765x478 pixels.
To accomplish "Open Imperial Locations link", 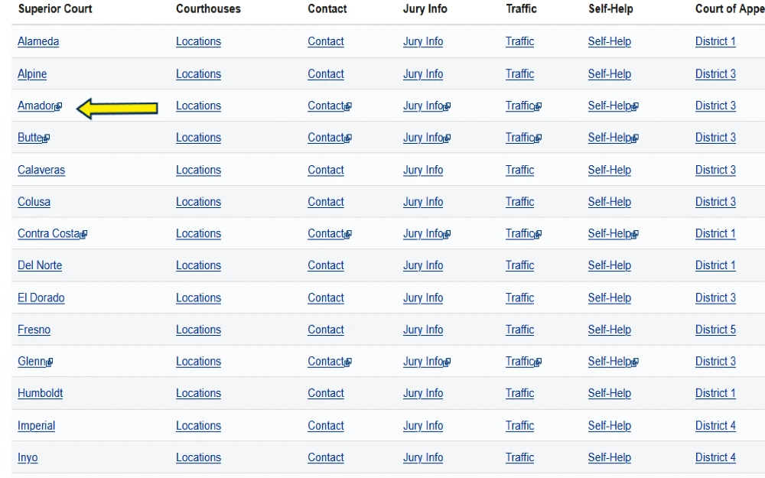I will (199, 426).
